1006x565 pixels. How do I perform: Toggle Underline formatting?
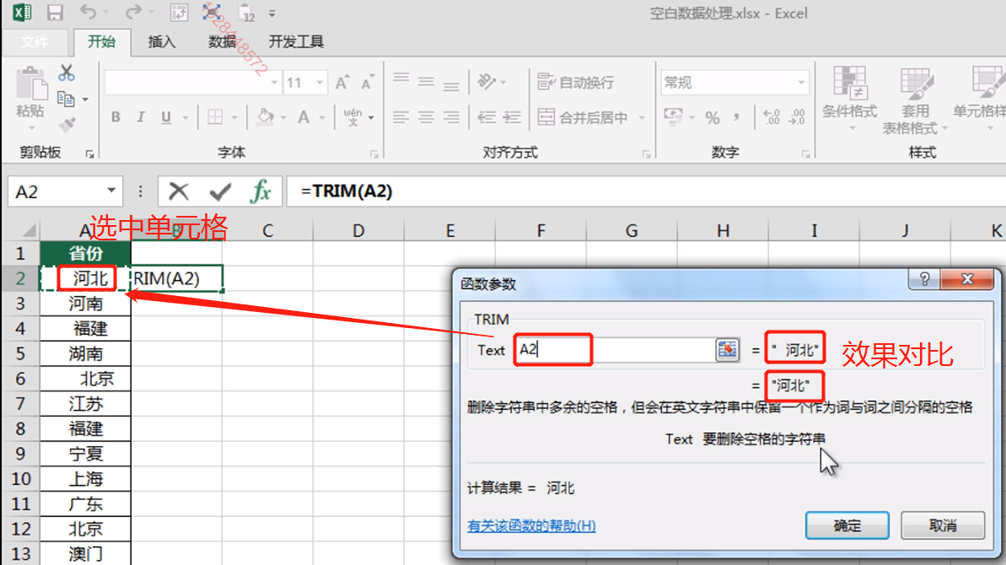click(166, 117)
